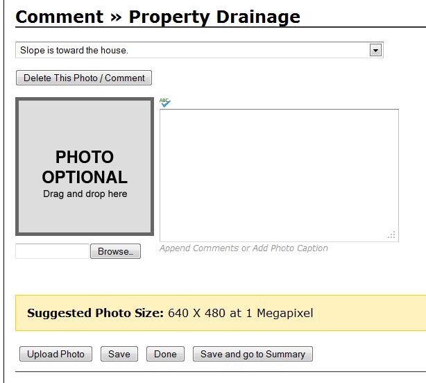The width and height of the screenshot is (426, 383).
Task: Focus the append comments text area
Action: pyautogui.click(x=279, y=176)
